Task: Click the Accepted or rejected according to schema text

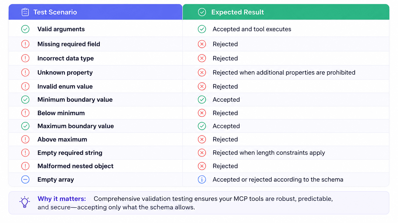Action: [278, 180]
